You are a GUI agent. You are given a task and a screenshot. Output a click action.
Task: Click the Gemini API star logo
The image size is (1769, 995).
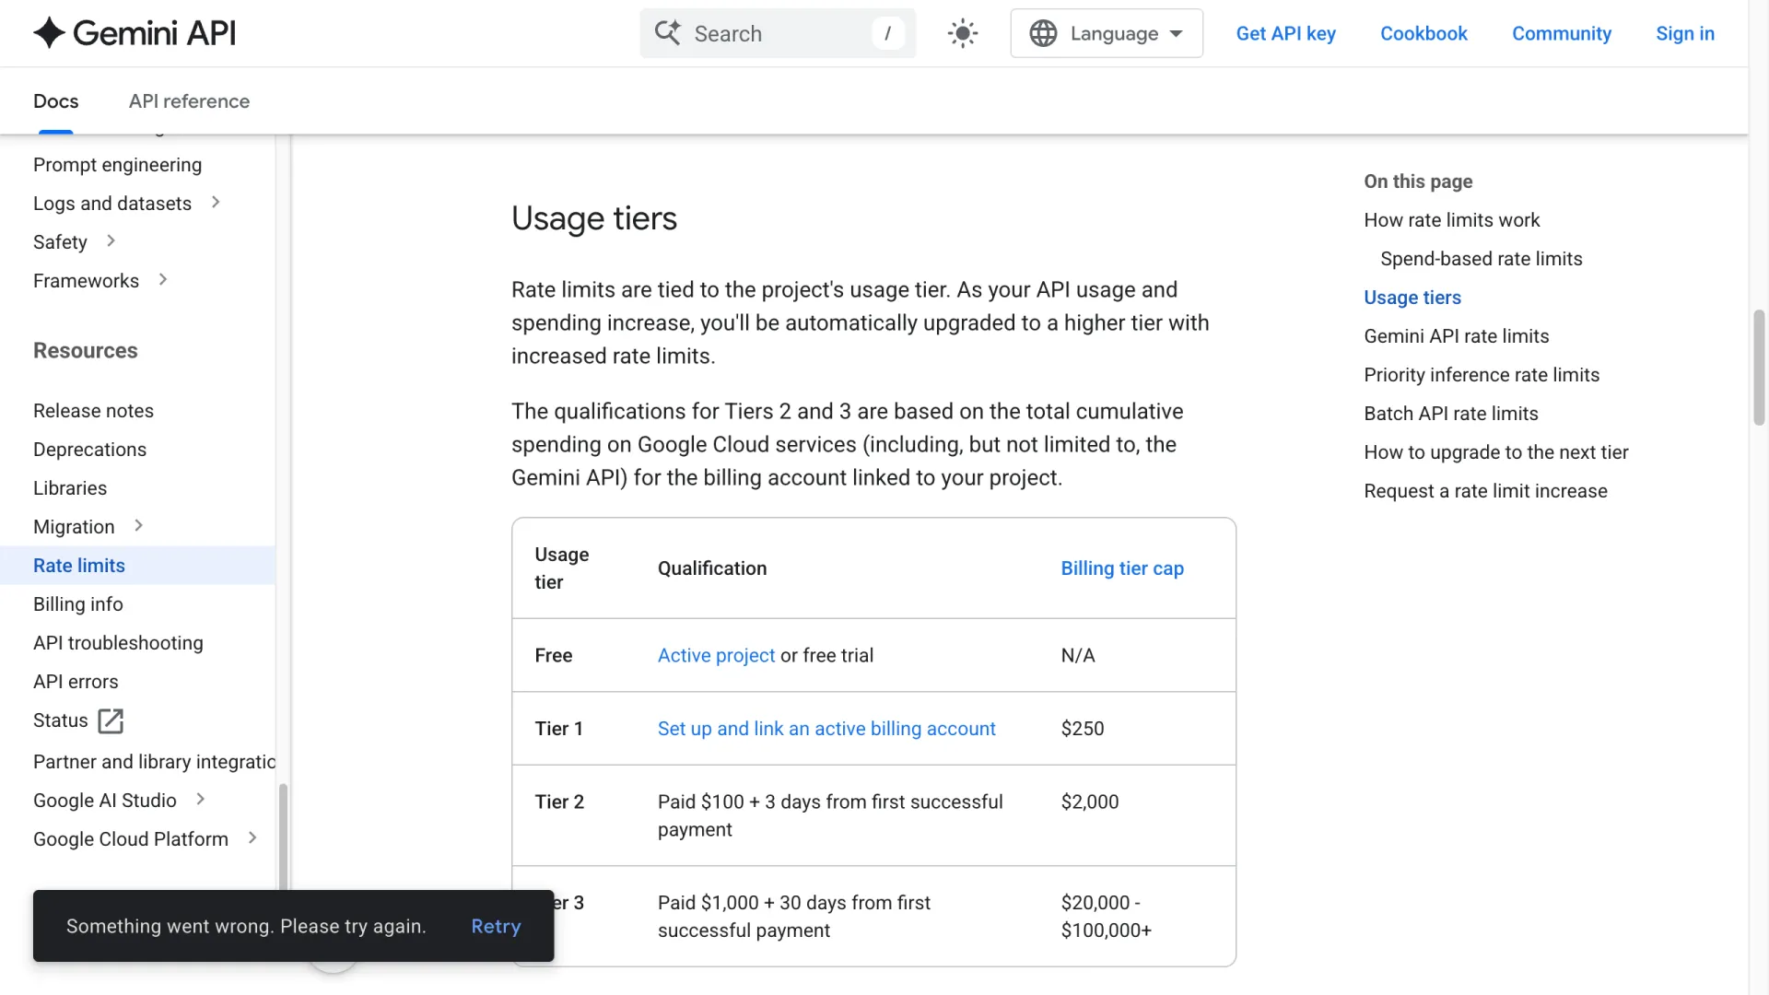coord(49,33)
